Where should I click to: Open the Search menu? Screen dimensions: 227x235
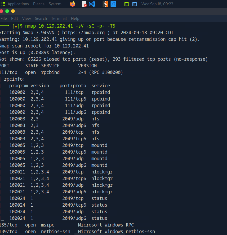(41, 19)
